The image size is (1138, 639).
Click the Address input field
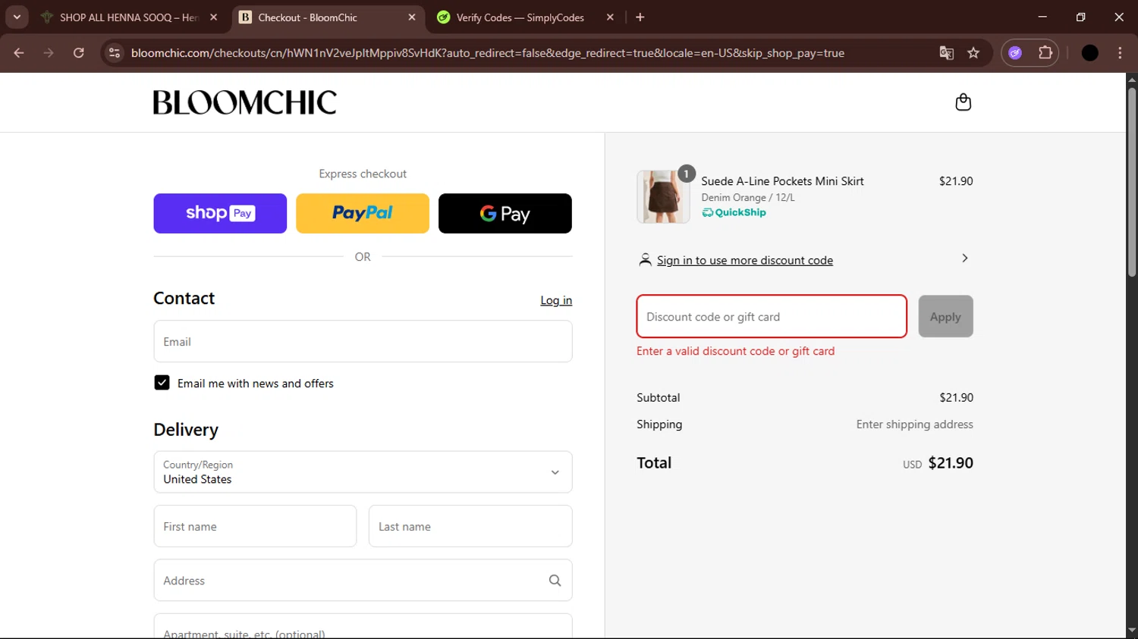click(363, 581)
